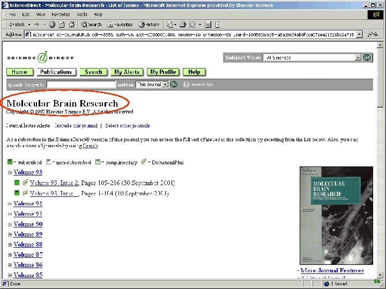386x289 pixels.
Task: Click the search tips question mark icon
Action: pos(186,85)
